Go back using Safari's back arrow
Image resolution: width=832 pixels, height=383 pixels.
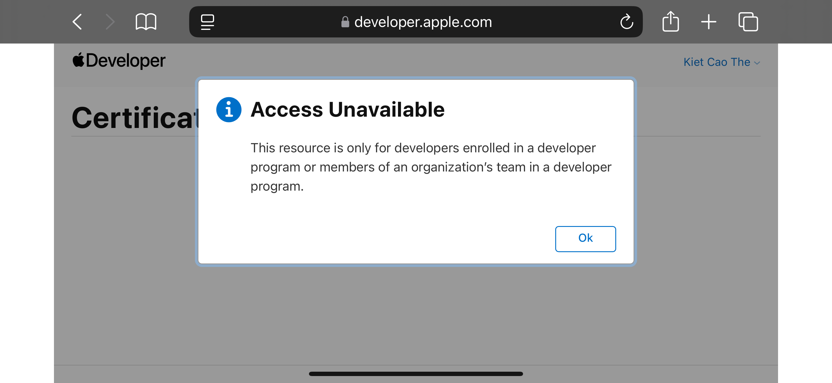[x=77, y=22]
